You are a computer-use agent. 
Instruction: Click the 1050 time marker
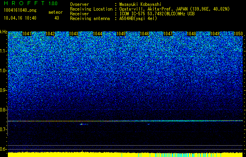[238, 34]
